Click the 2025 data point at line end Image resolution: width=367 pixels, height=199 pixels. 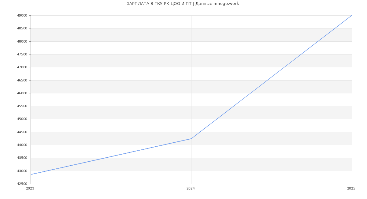(352, 15)
